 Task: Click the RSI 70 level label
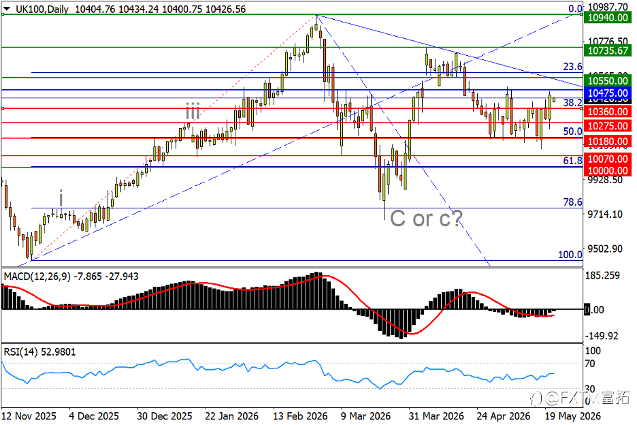[x=590, y=363]
